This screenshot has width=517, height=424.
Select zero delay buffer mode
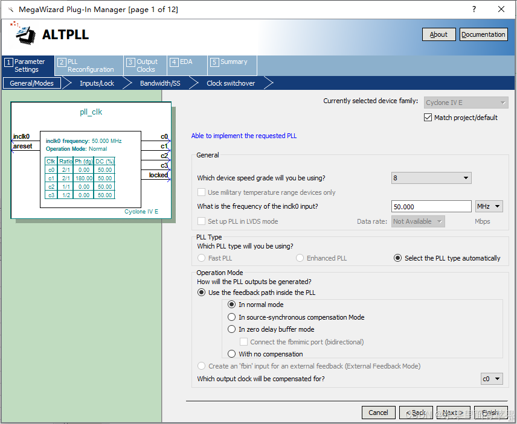[x=232, y=329]
